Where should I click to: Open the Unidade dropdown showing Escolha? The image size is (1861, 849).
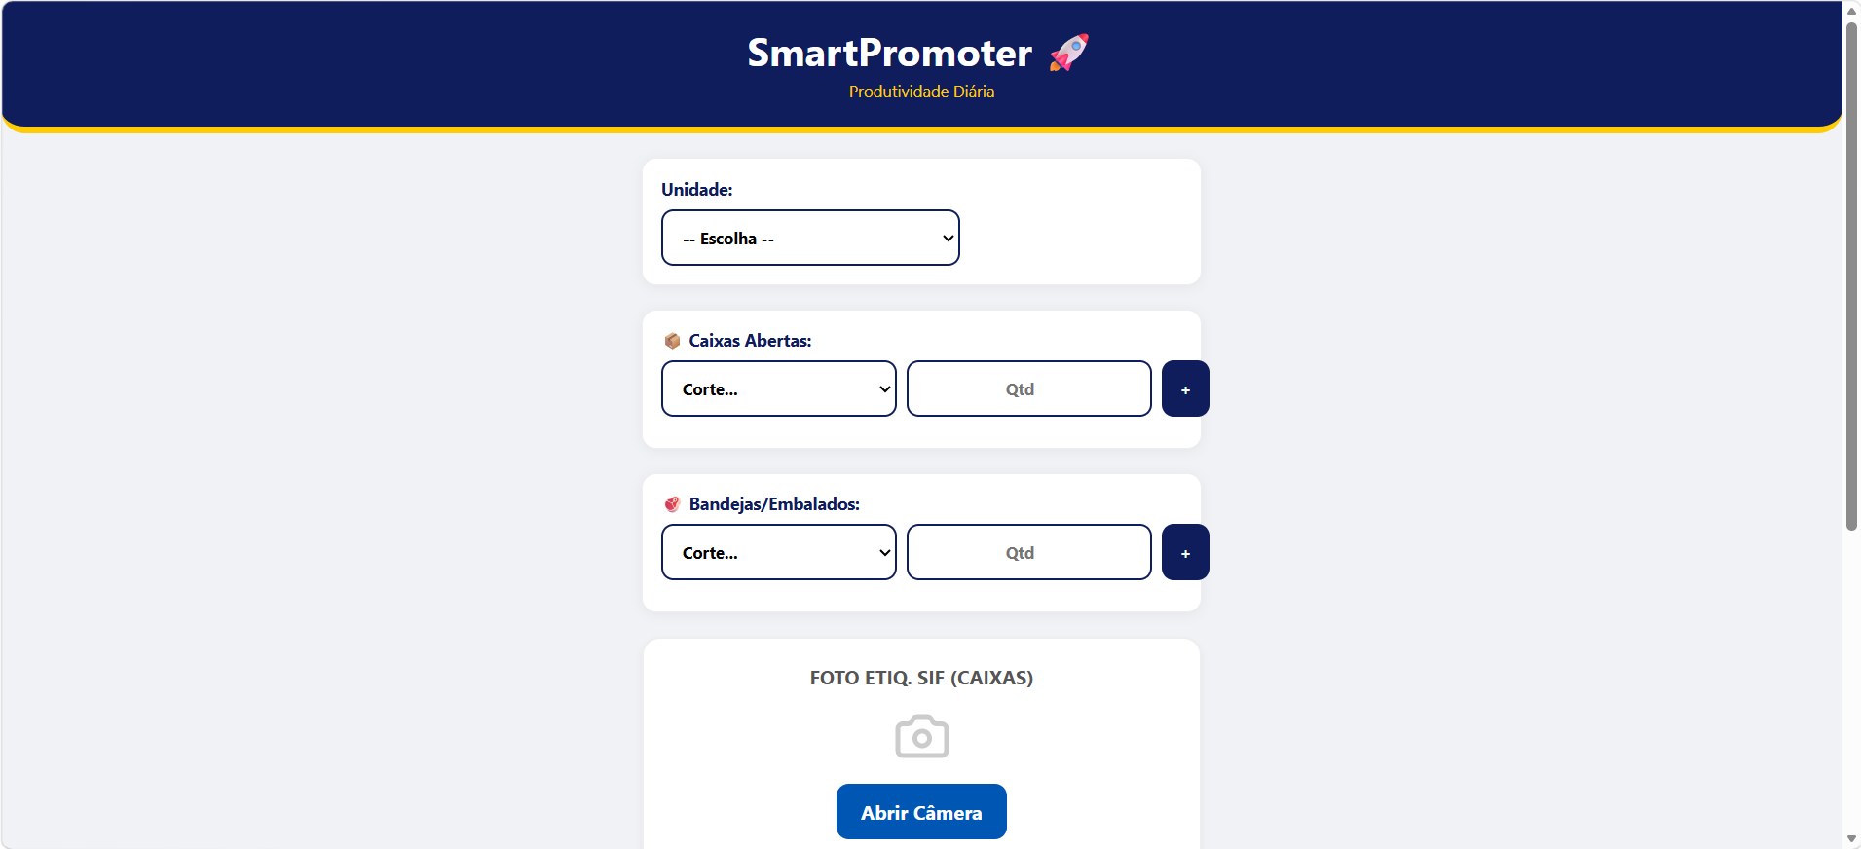click(809, 238)
